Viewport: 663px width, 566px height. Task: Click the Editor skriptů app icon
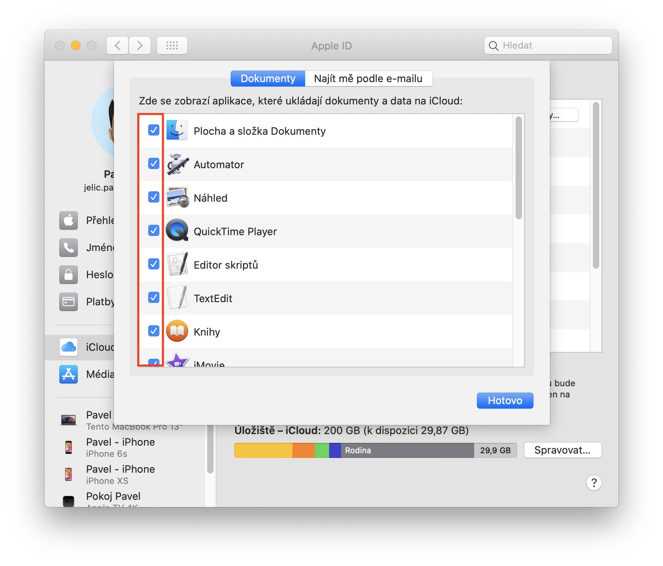[177, 264]
